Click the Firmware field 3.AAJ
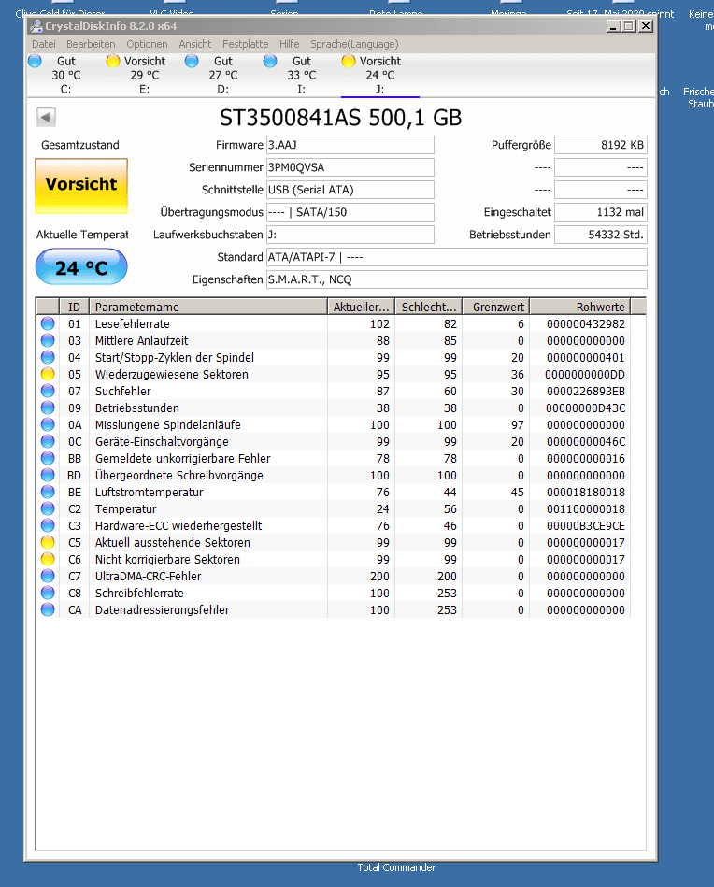This screenshot has height=887, width=714. tap(350, 145)
